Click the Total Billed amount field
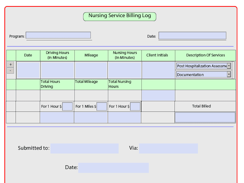The width and height of the screenshot is (244, 183). (x=205, y=117)
